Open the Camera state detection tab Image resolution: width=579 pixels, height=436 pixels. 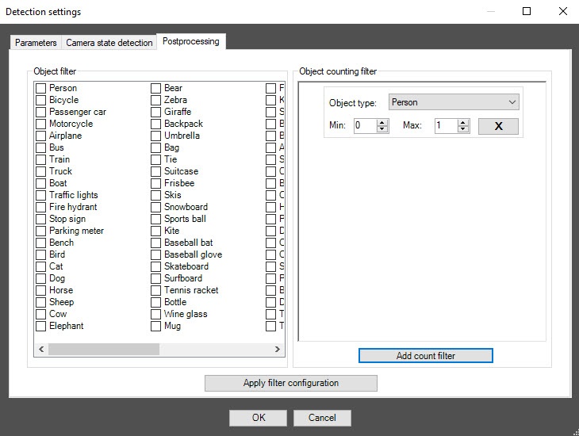[x=109, y=43]
